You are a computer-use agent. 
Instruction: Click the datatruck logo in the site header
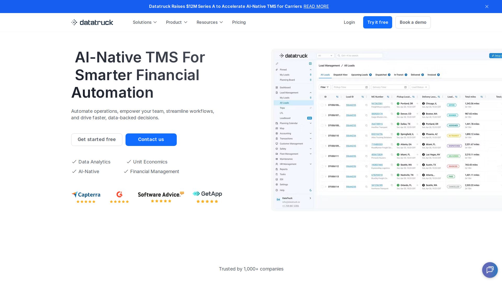click(x=92, y=22)
